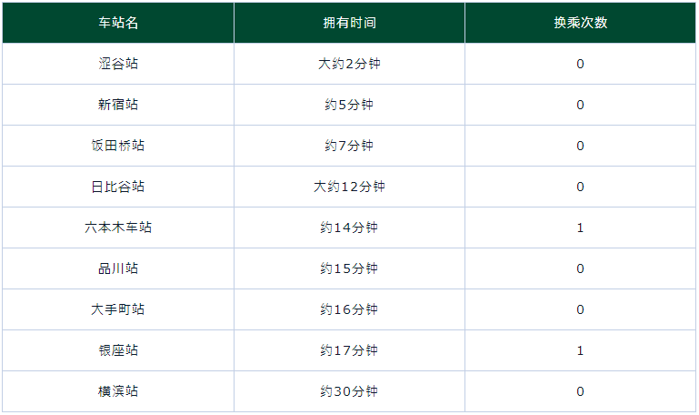Click the 饭田桥站 station name
The width and height of the screenshot is (699, 415).
pyautogui.click(x=118, y=146)
